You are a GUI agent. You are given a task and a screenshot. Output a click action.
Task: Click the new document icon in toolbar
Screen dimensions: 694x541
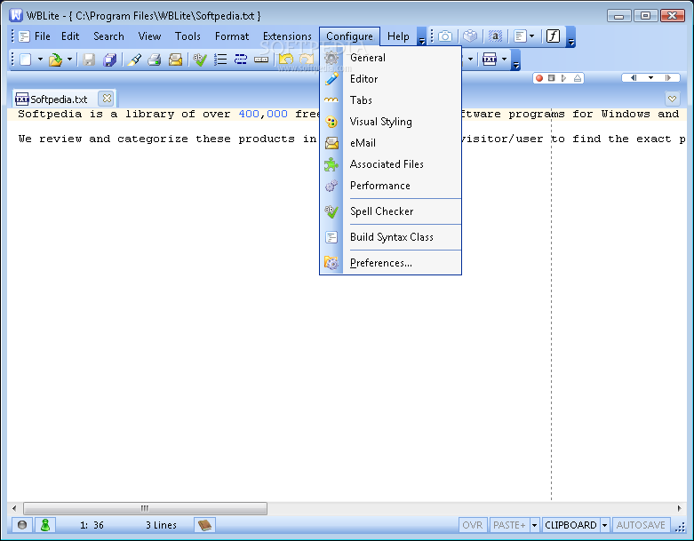(26, 60)
